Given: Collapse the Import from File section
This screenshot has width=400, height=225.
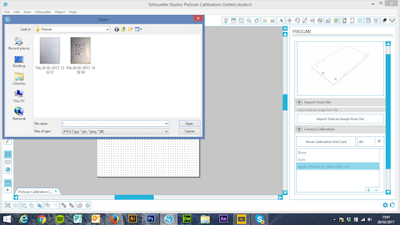Looking at the screenshot, I should (299, 102).
